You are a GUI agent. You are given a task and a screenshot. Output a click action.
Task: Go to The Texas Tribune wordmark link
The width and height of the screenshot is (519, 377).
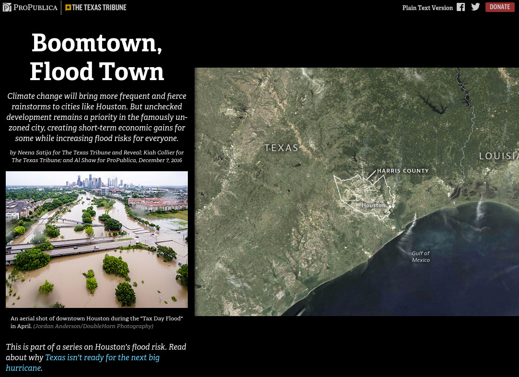pyautogui.click(x=99, y=7)
